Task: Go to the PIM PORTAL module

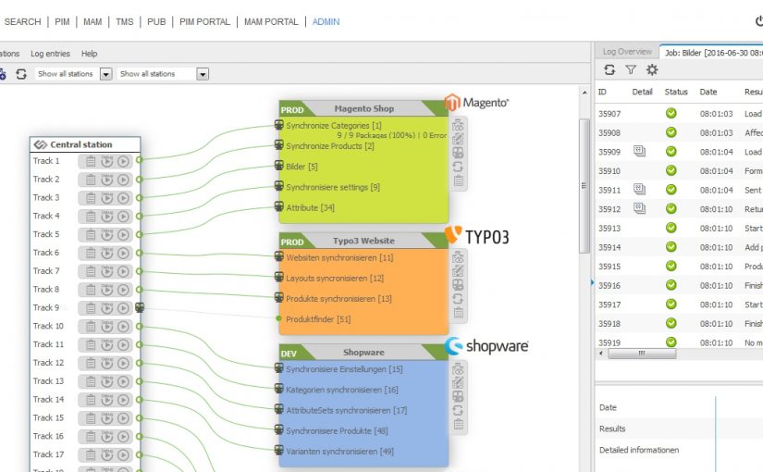Action: 204,21
